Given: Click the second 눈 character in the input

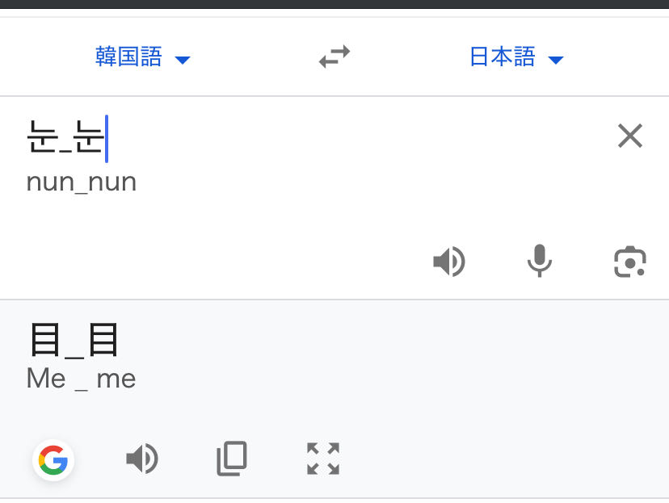Looking at the screenshot, I should click(x=89, y=138).
